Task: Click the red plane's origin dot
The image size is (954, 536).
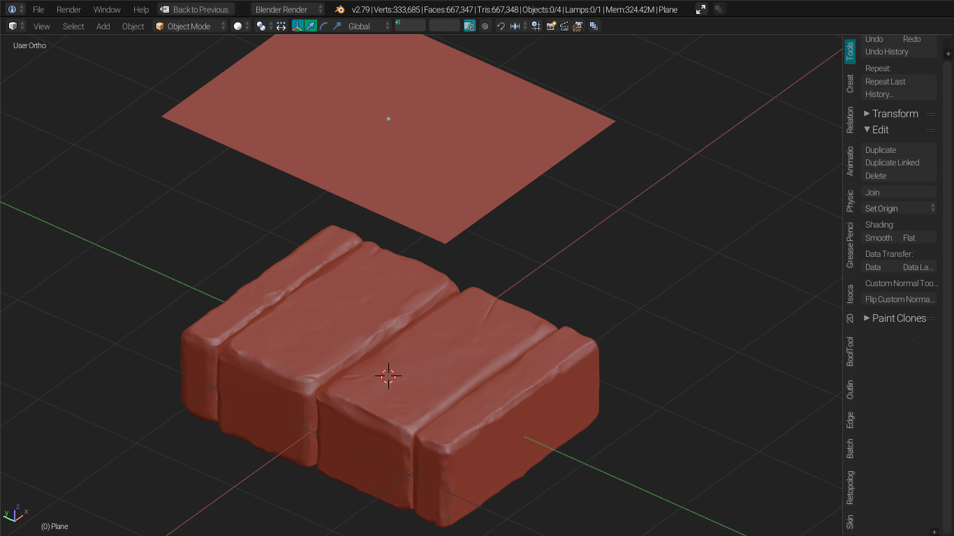Action: pos(388,119)
